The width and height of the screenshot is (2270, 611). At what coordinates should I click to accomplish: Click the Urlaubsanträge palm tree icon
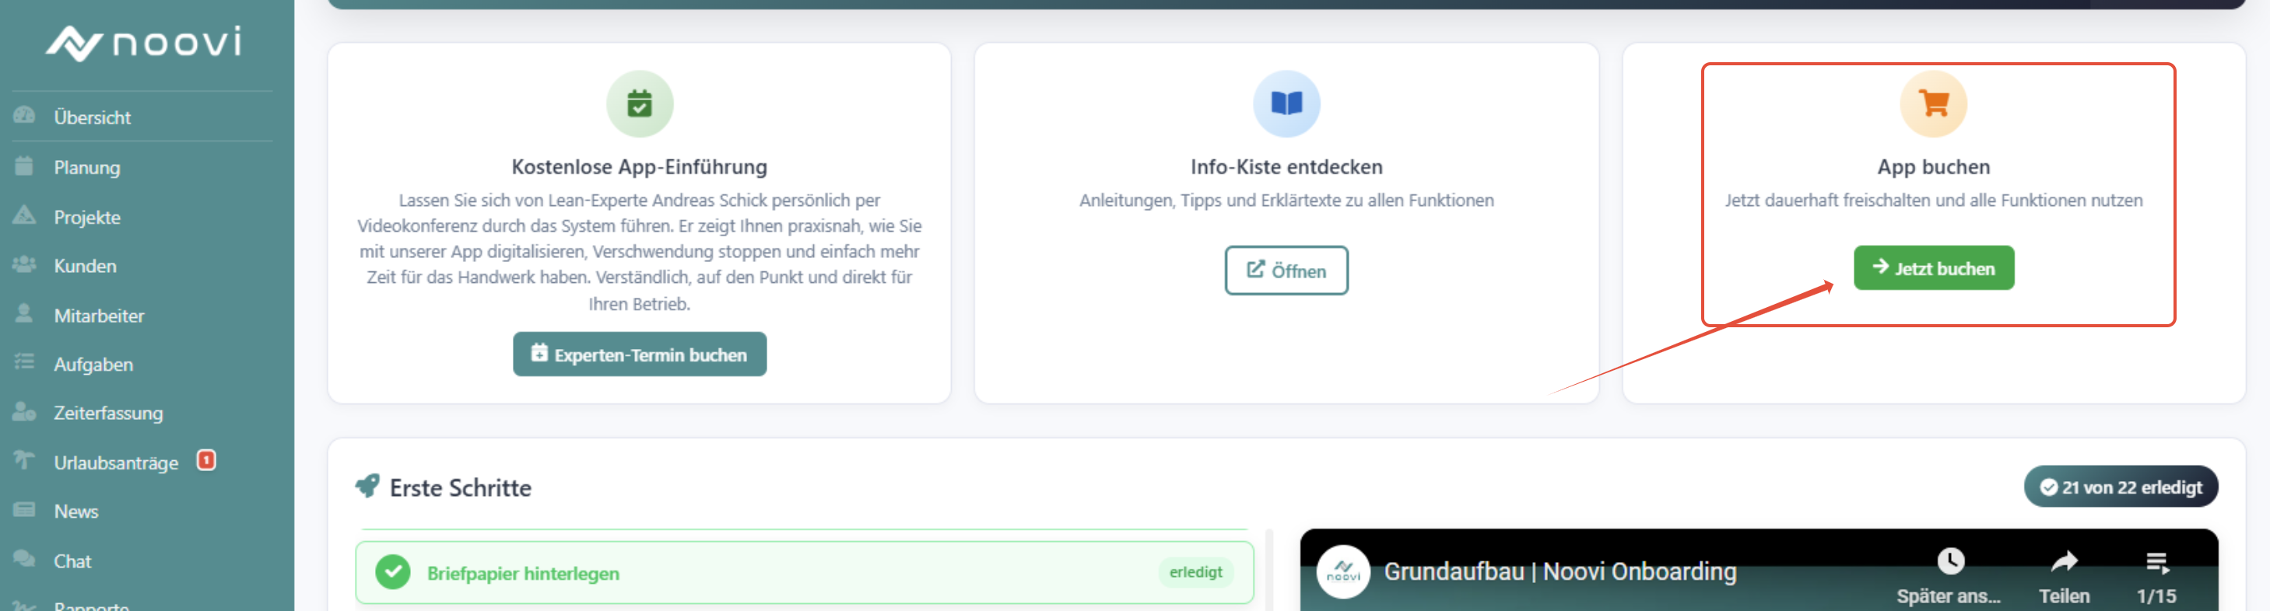(x=25, y=461)
